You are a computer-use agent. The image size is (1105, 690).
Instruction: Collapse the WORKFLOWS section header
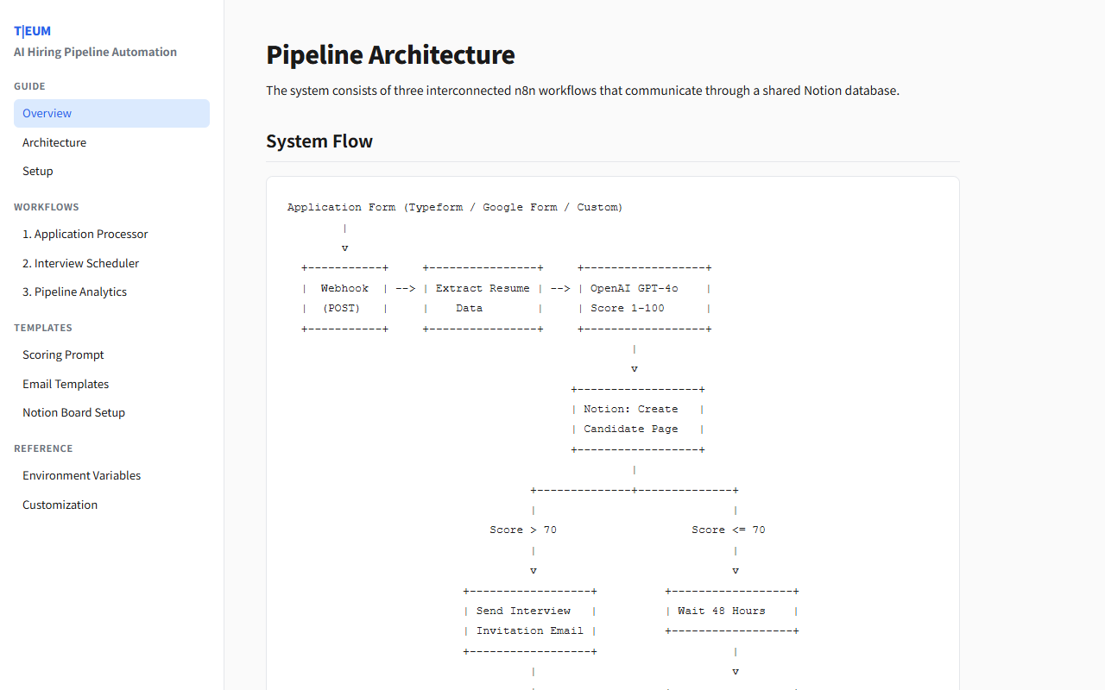[47, 207]
